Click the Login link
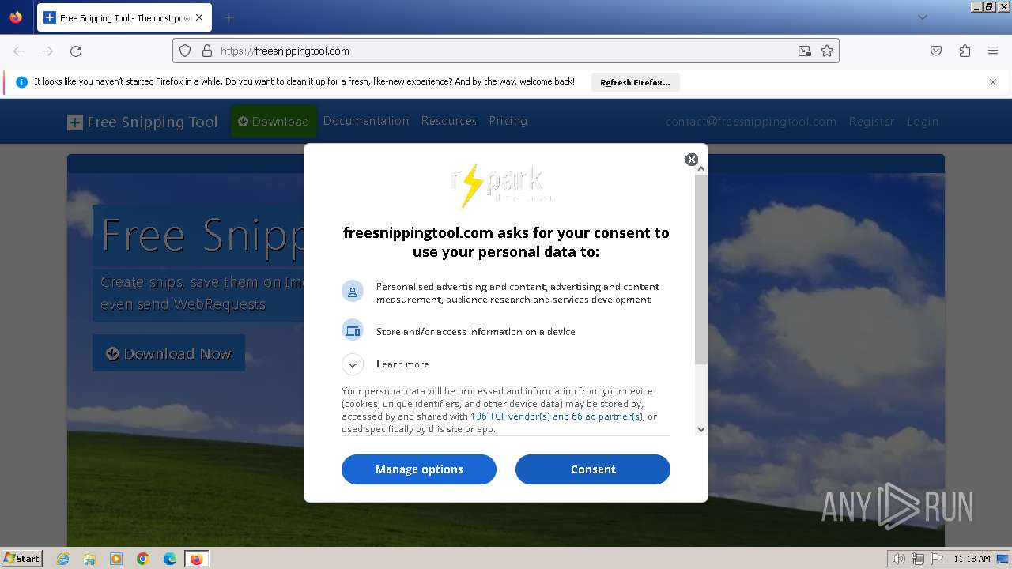 [x=923, y=122]
